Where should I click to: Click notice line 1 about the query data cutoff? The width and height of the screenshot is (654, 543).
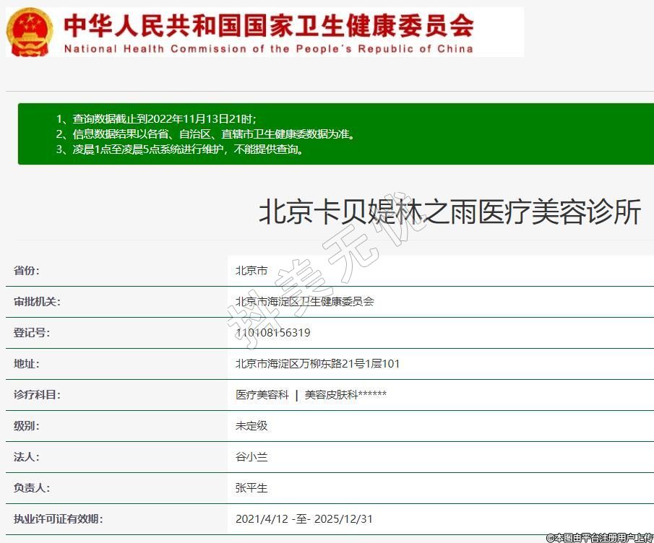(x=156, y=118)
